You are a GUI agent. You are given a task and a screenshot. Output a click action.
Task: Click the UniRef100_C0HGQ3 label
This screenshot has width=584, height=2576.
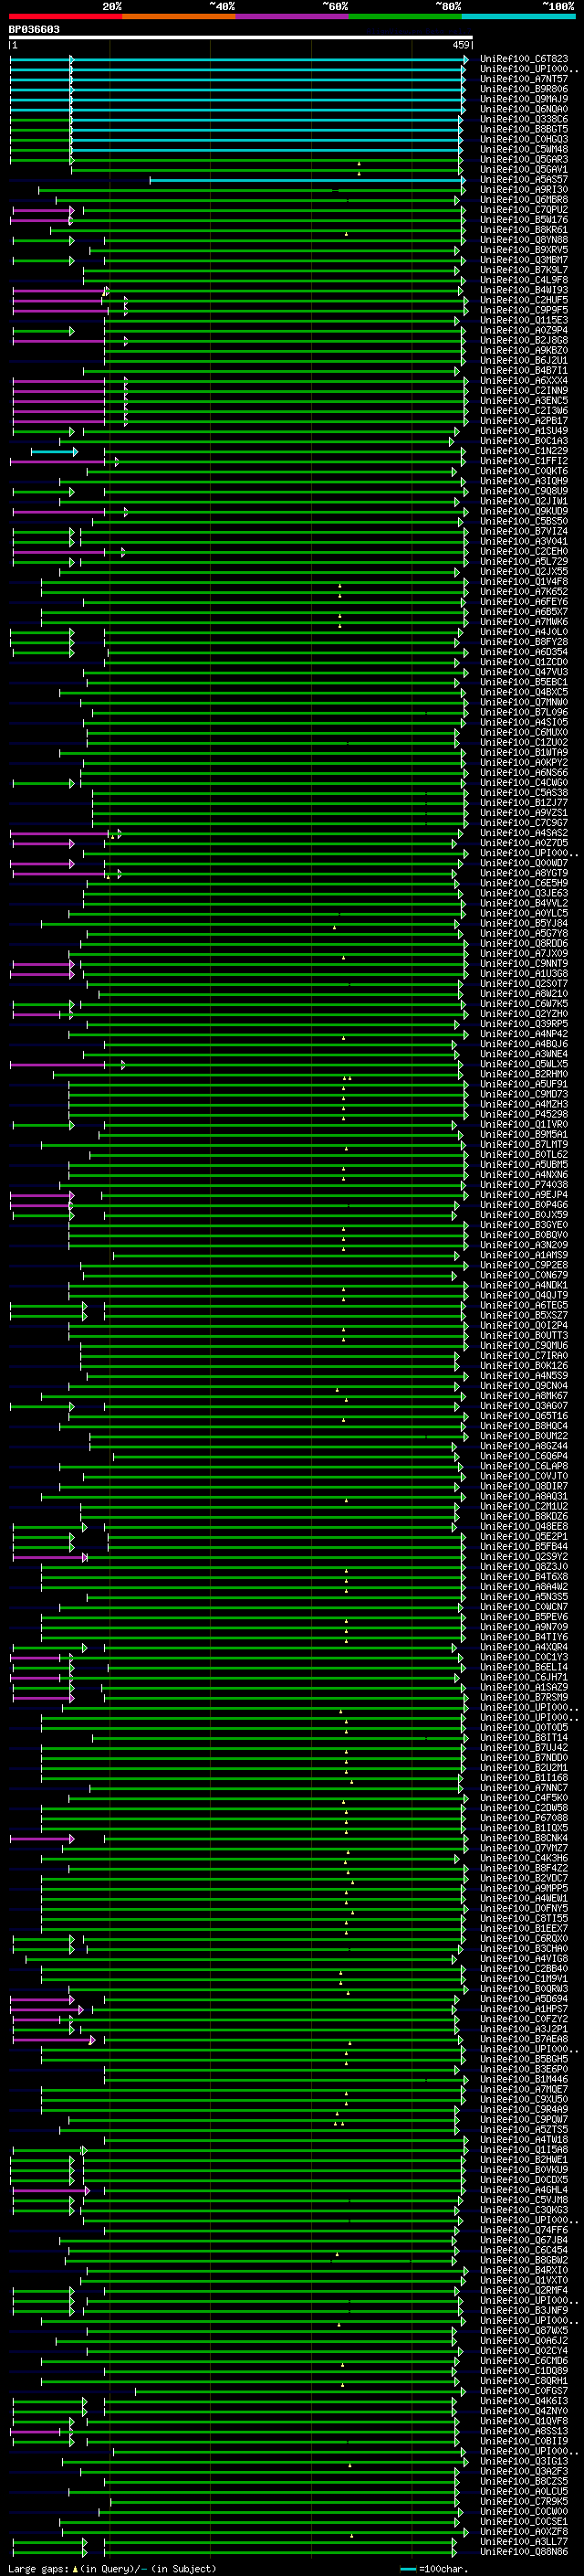(x=524, y=139)
